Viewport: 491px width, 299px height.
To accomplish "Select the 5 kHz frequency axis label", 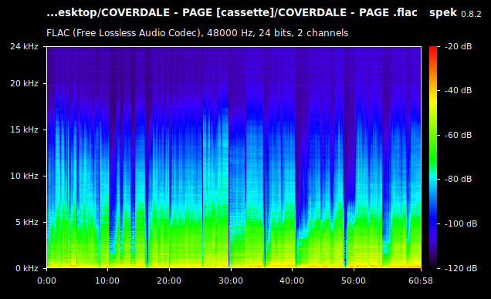I will (x=26, y=222).
